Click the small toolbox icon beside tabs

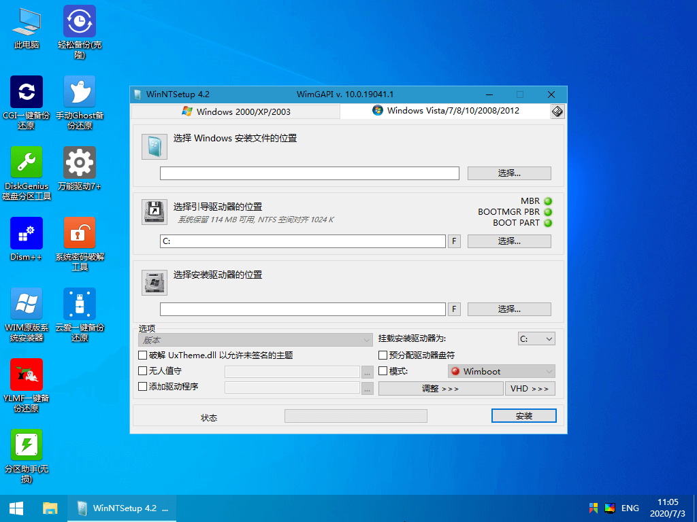coord(557,111)
